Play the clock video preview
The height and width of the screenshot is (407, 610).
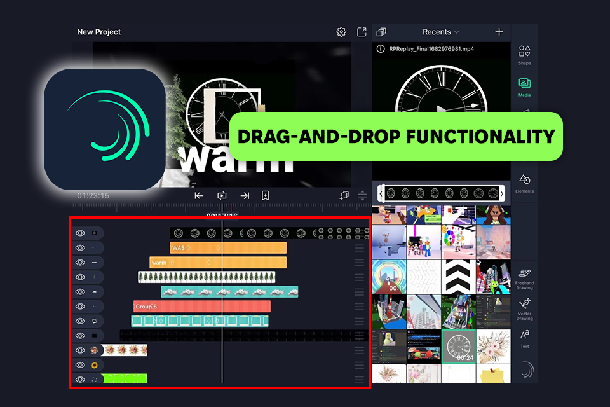(x=441, y=109)
